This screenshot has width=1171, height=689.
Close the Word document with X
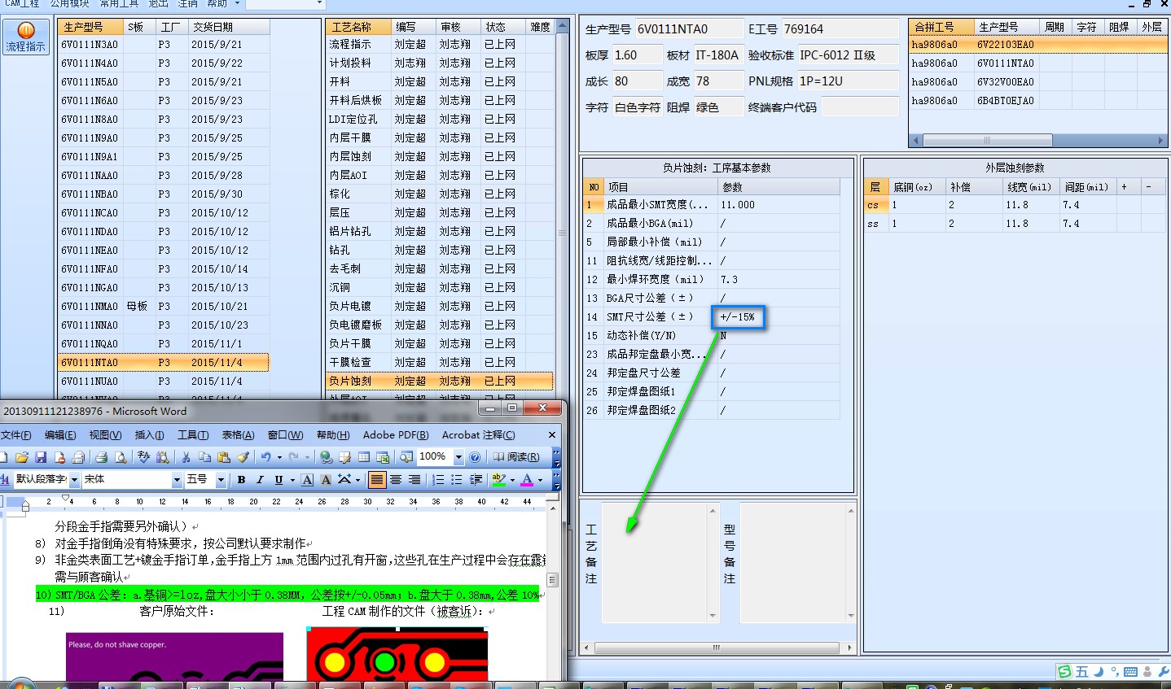551,435
